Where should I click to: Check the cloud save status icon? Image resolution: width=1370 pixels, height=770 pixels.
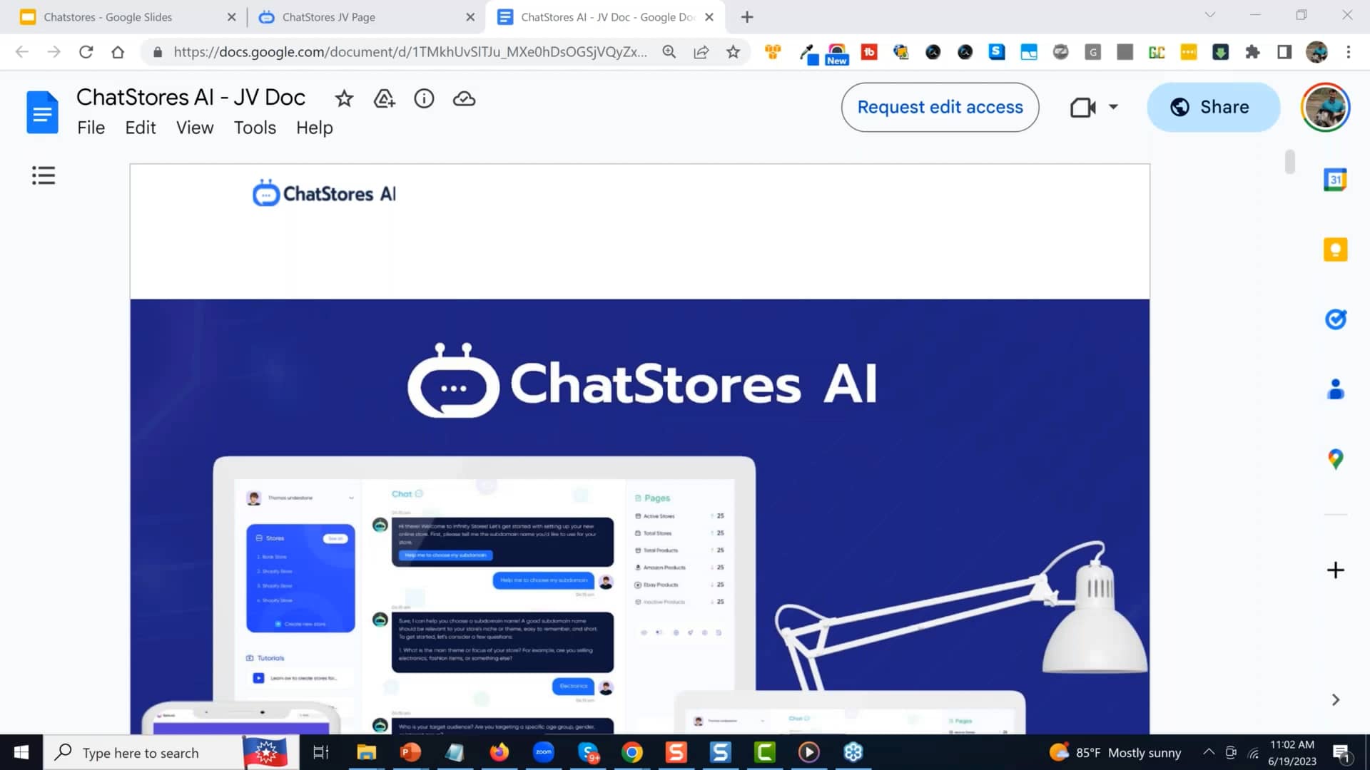[x=464, y=99]
